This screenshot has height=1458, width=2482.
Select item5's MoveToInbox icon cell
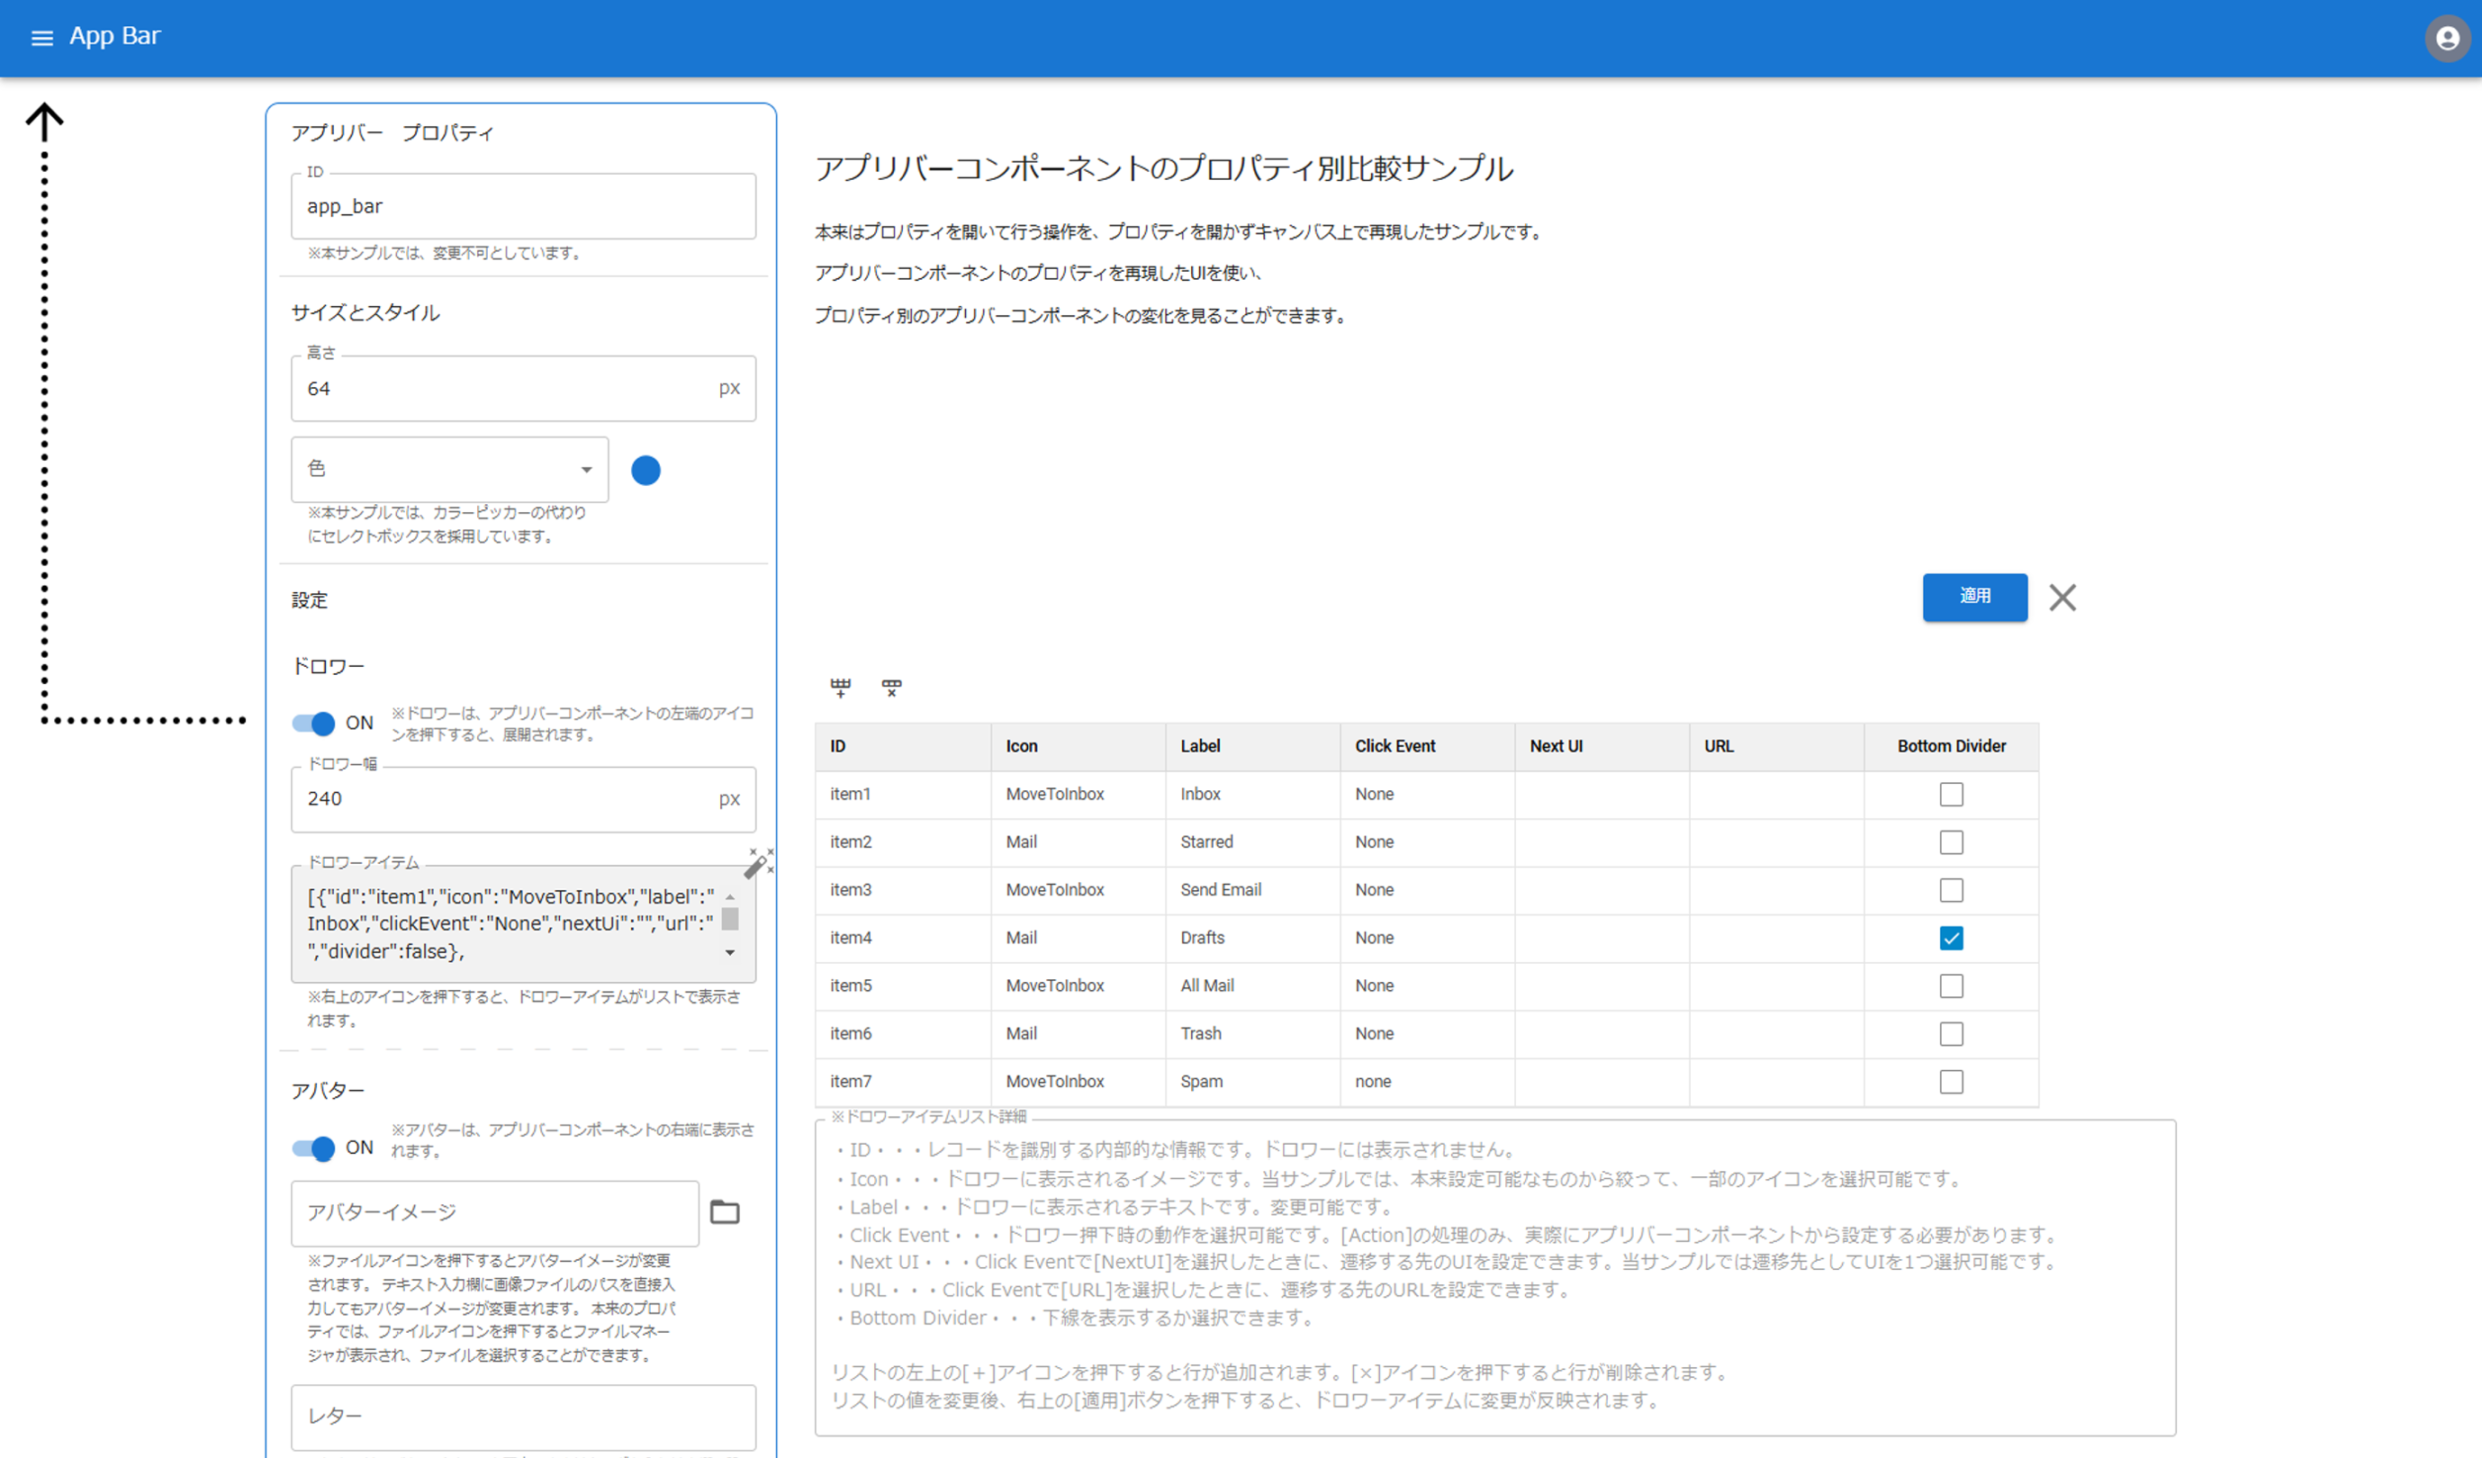click(1078, 985)
